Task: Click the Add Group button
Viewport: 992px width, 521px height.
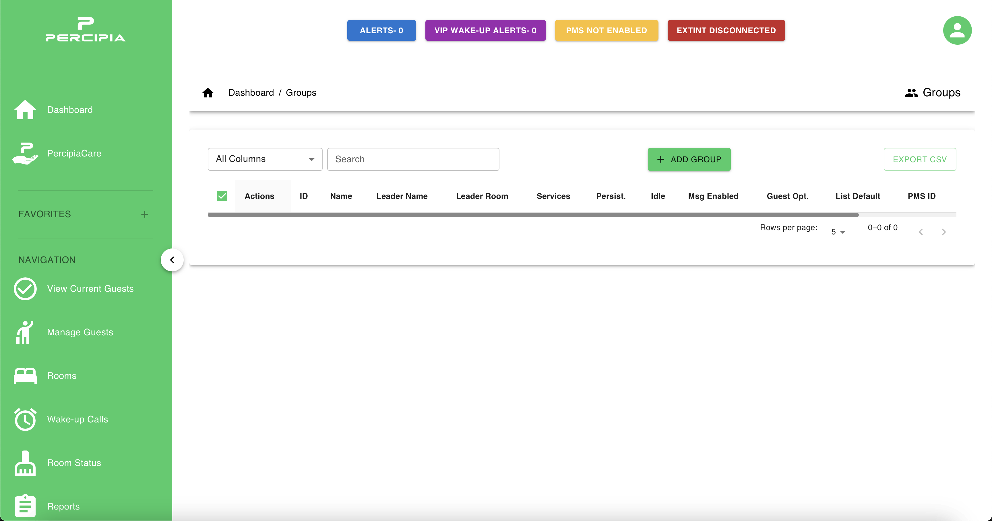Action: [689, 159]
